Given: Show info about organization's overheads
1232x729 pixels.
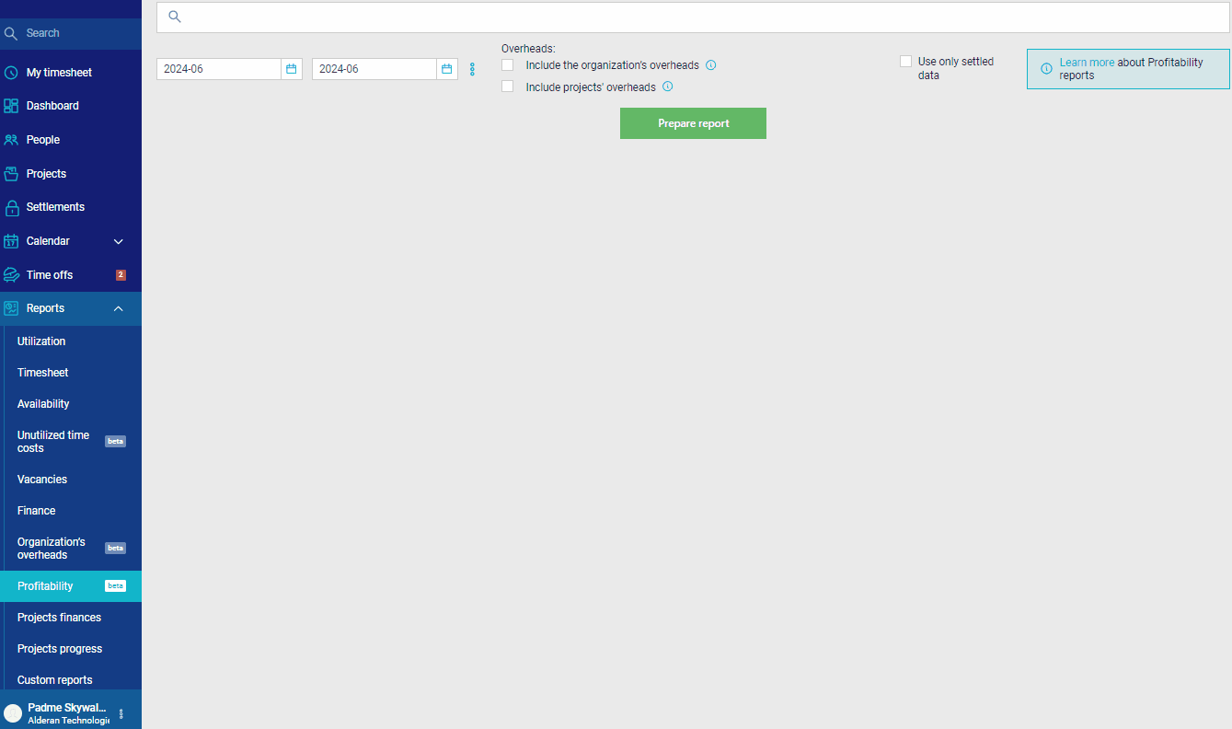Looking at the screenshot, I should point(710,65).
